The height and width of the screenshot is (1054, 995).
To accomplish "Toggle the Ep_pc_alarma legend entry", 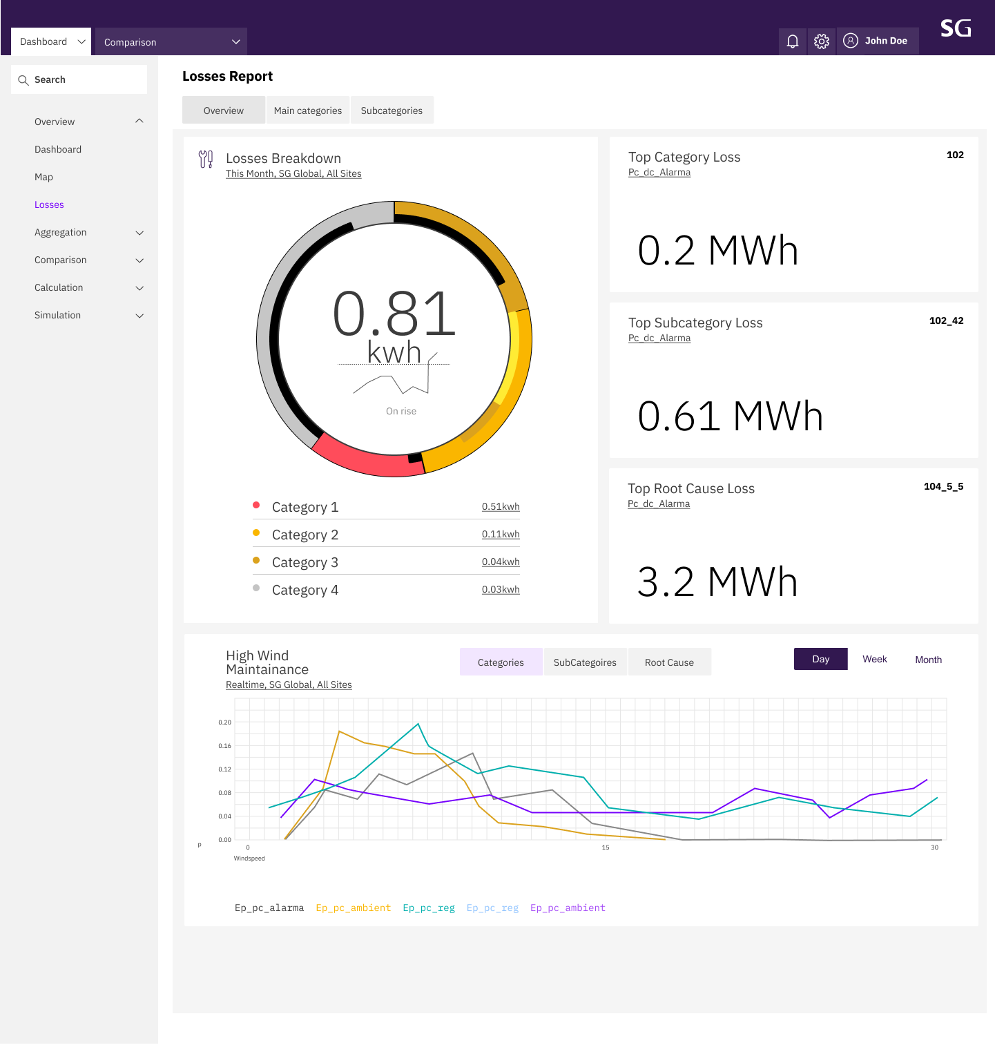I will click(269, 908).
